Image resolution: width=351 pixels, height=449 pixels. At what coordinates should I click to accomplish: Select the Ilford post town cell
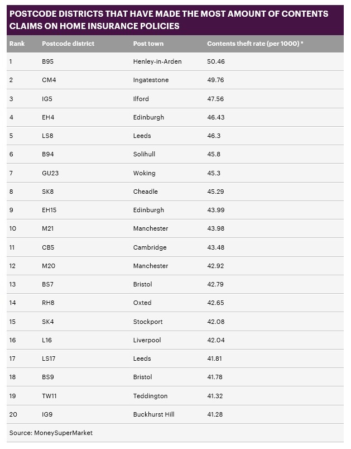(x=141, y=99)
